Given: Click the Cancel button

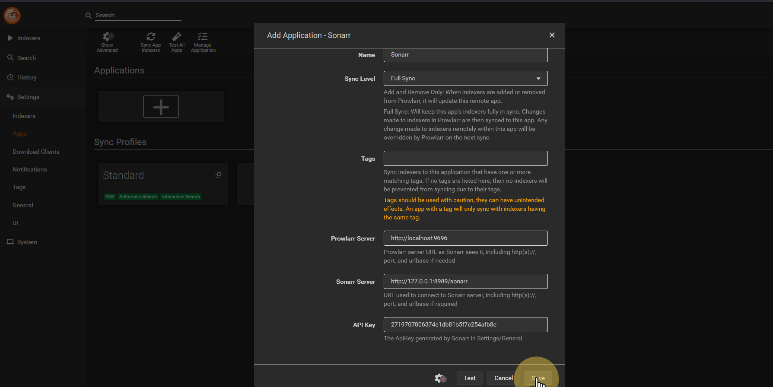Looking at the screenshot, I should [x=503, y=378].
